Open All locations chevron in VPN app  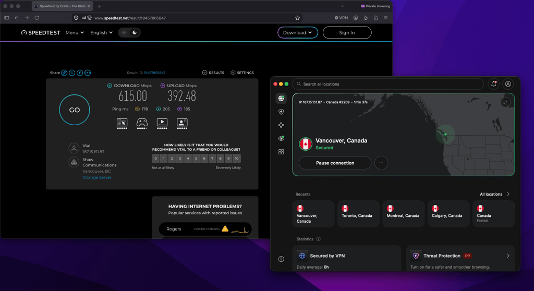pyautogui.click(x=508, y=194)
